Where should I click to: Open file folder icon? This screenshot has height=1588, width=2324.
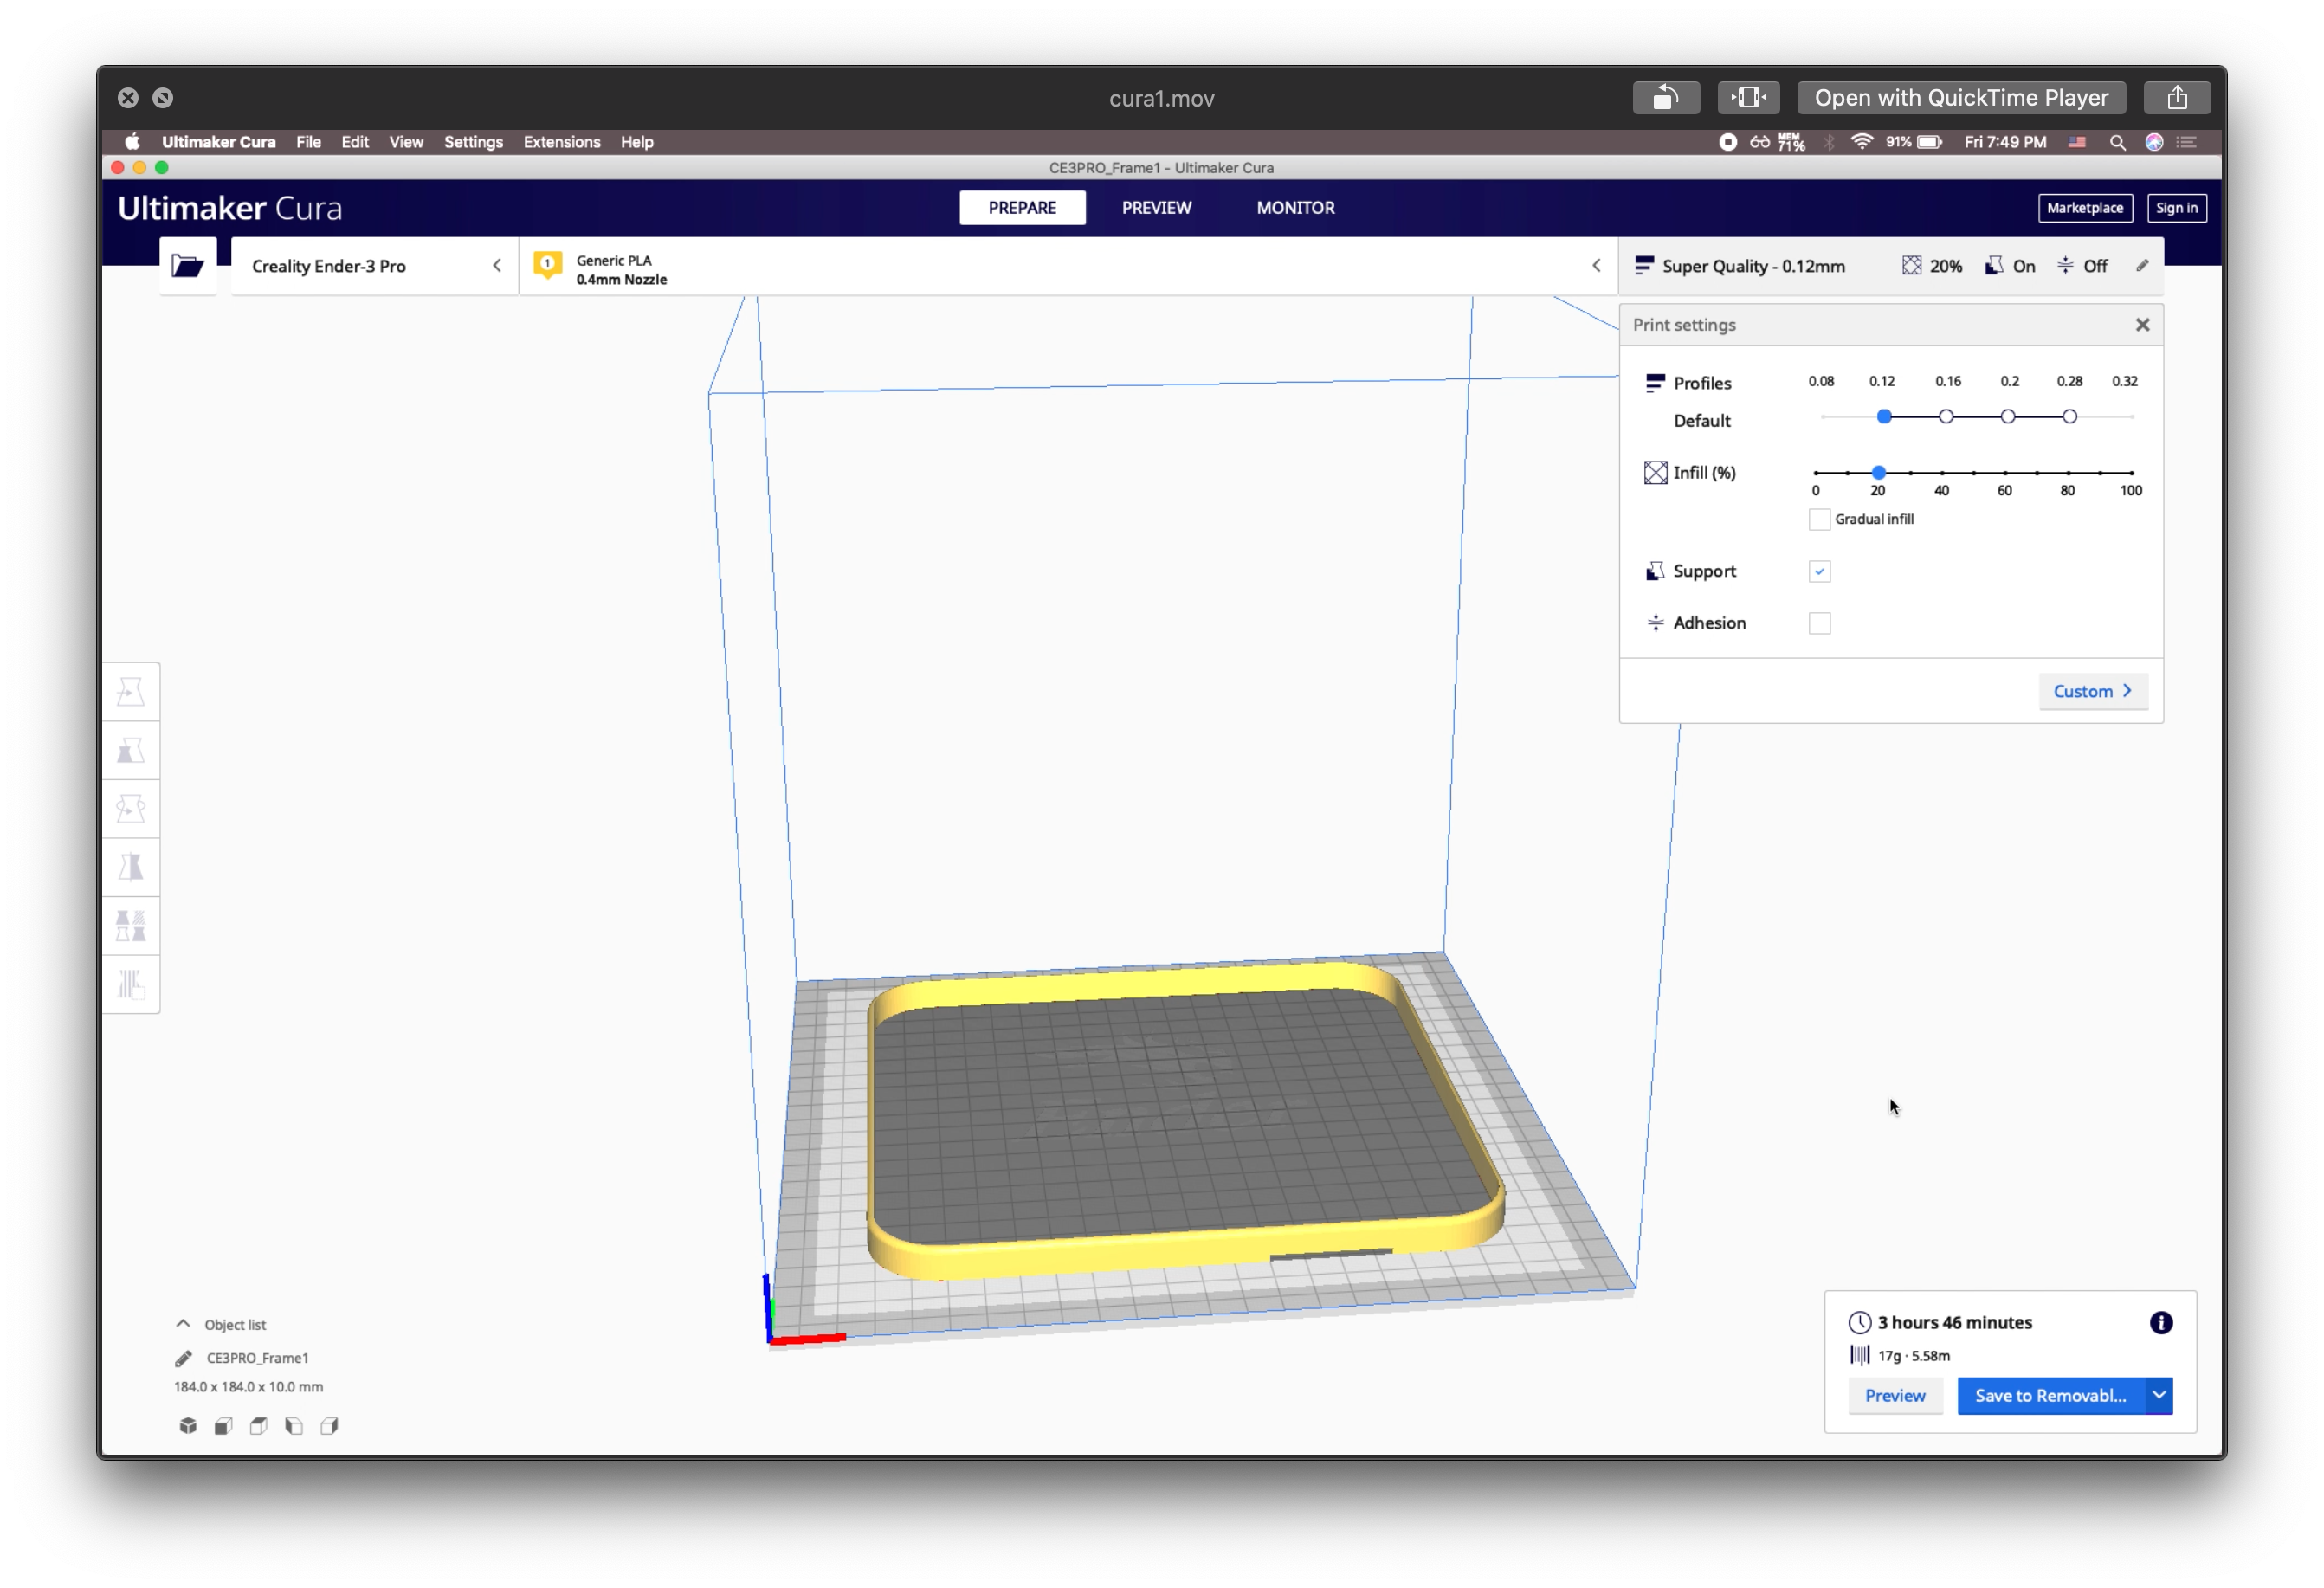[187, 266]
